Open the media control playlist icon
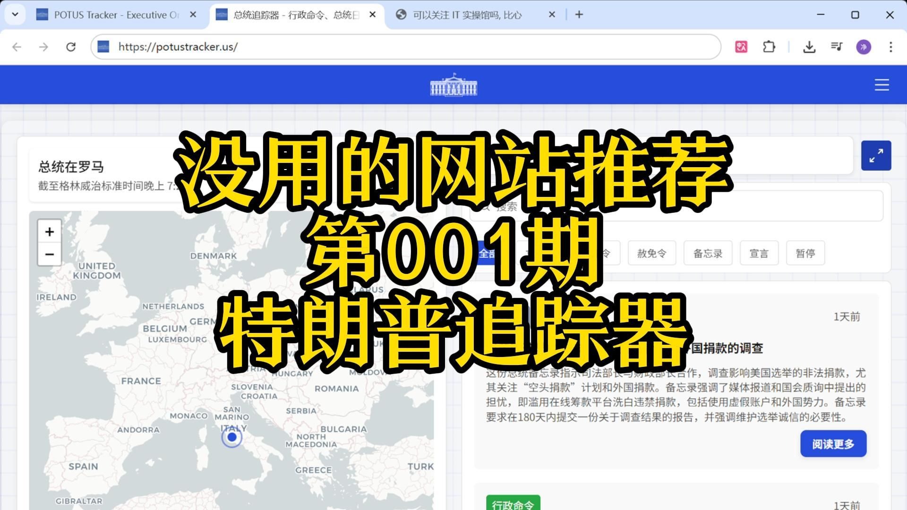 pyautogui.click(x=837, y=47)
